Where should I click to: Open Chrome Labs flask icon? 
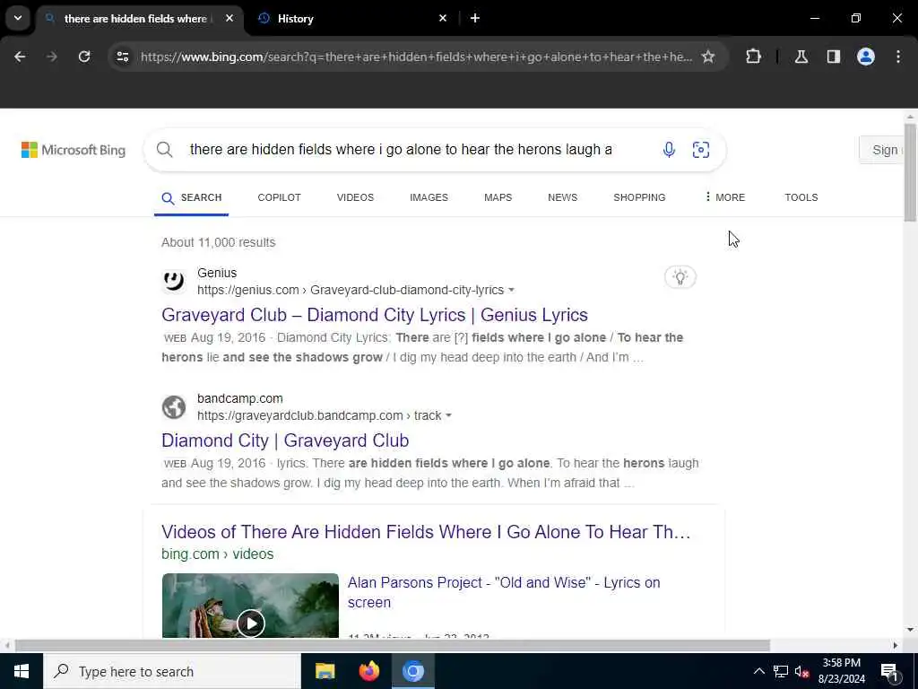tap(801, 57)
